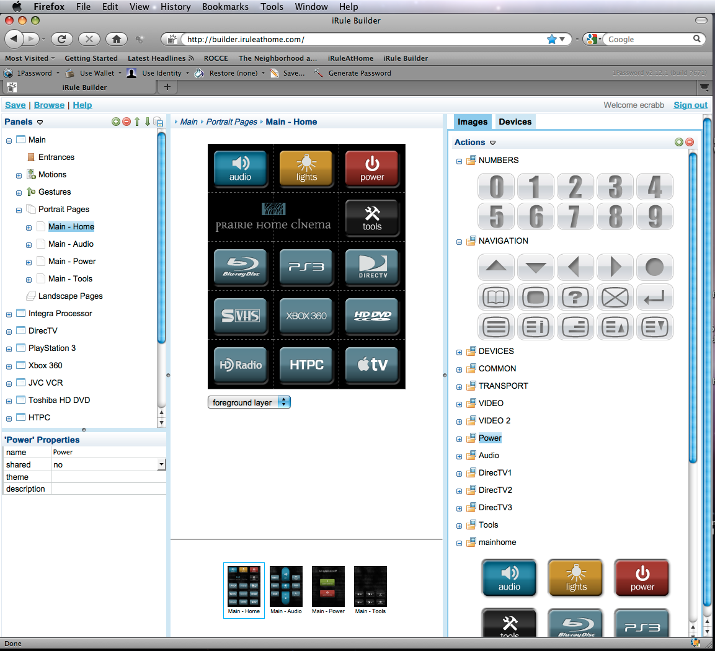The height and width of the screenshot is (651, 715).
Task: Select the Blu-ray Disc button on canvas
Action: click(x=241, y=267)
